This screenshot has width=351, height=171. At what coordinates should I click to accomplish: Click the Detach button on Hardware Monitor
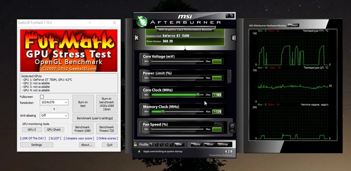click(x=293, y=25)
